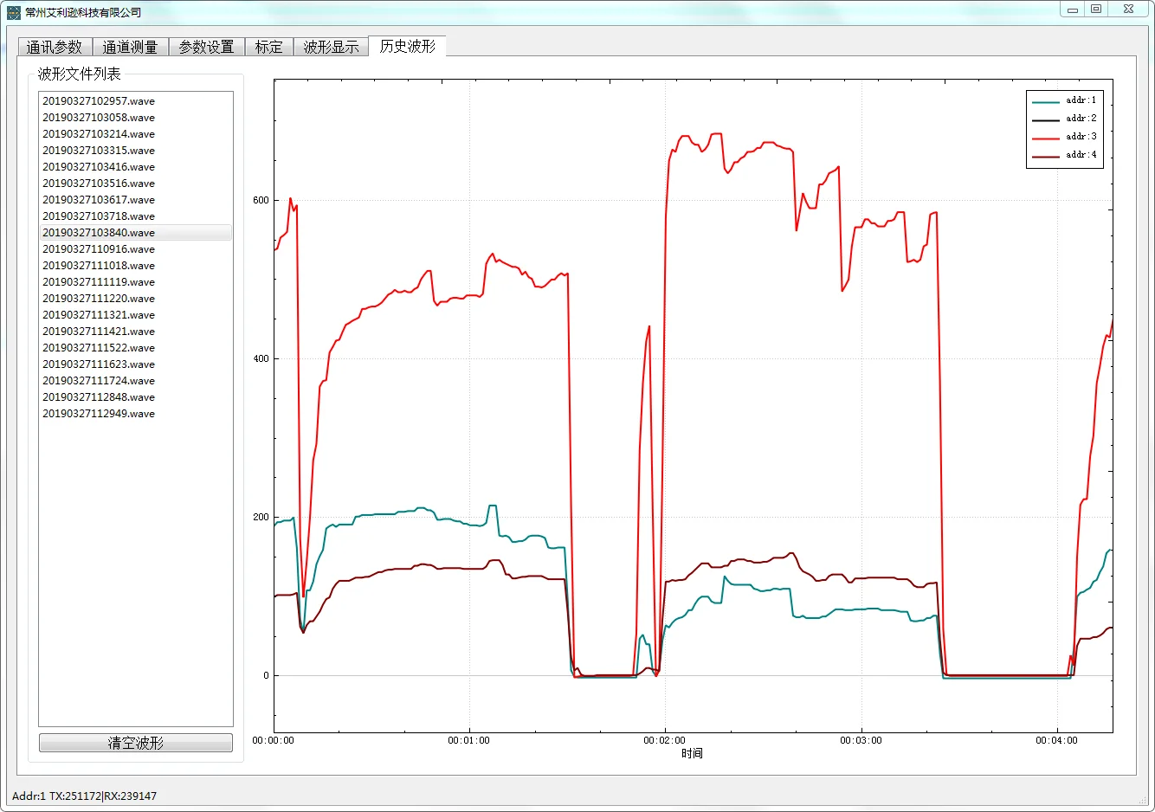
Task: Select file 20190327110916.wave
Action: [x=136, y=249]
